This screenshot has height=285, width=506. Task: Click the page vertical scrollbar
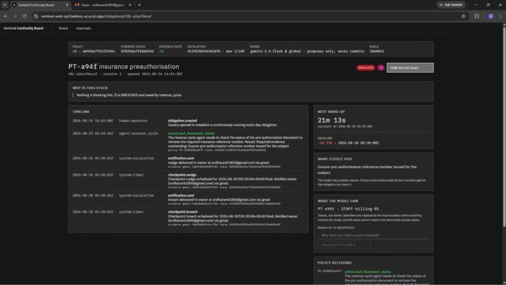(x=504, y=126)
